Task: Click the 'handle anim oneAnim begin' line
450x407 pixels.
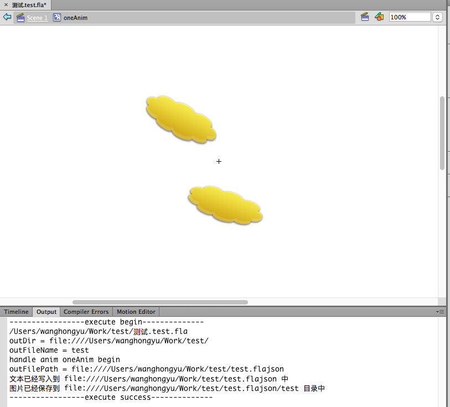Action: tap(65, 359)
